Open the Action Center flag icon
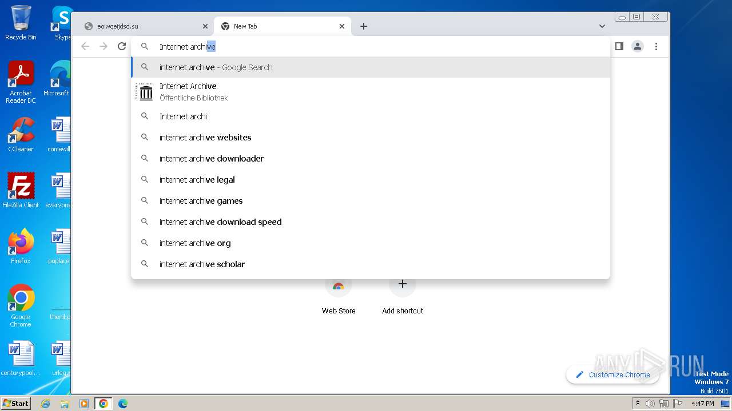 pyautogui.click(x=677, y=404)
